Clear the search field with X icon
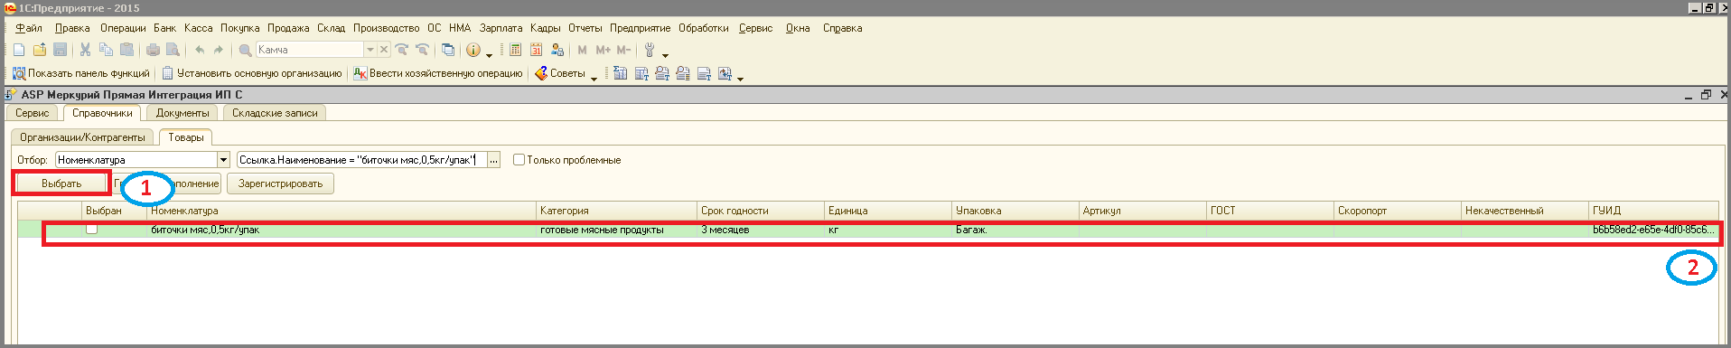The image size is (1731, 348). pyautogui.click(x=383, y=50)
